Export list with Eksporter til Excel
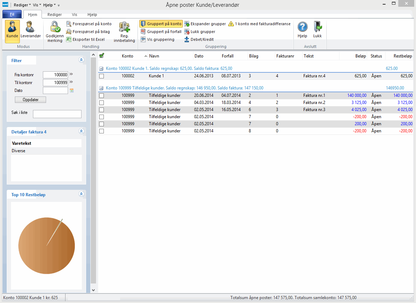The image size is (416, 303). tap(85, 39)
